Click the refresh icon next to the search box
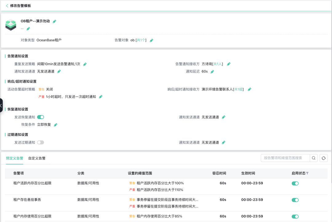The width and height of the screenshot is (332, 222). 323,158
